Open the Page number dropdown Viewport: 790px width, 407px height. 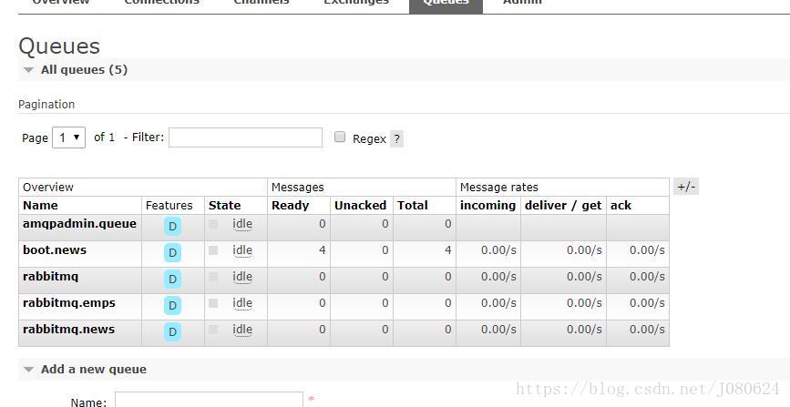click(69, 137)
